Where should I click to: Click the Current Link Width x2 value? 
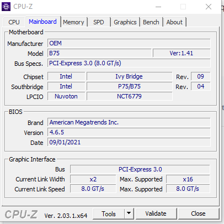pos(93,179)
